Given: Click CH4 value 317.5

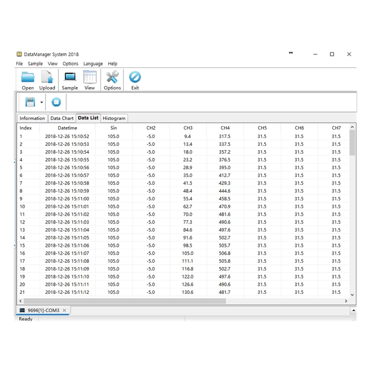Looking at the screenshot, I should 225,137.
